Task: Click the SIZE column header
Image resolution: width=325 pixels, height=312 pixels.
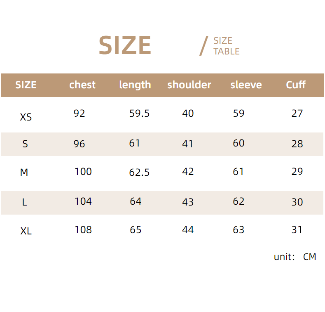Action: coord(26,85)
